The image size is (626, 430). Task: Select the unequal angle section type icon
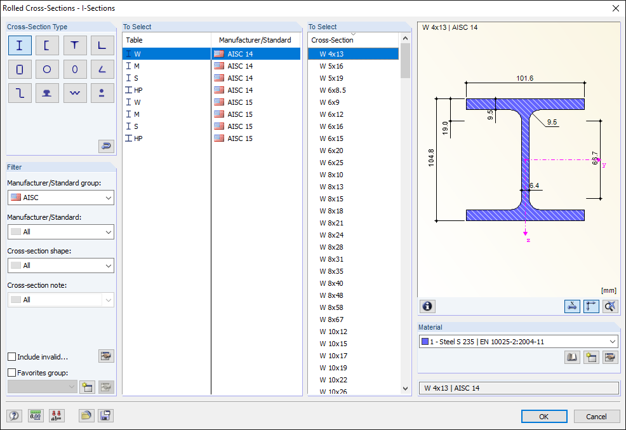tap(102, 69)
